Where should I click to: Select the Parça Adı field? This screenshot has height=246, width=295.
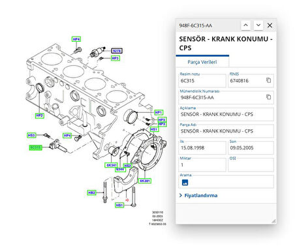pos(226,131)
